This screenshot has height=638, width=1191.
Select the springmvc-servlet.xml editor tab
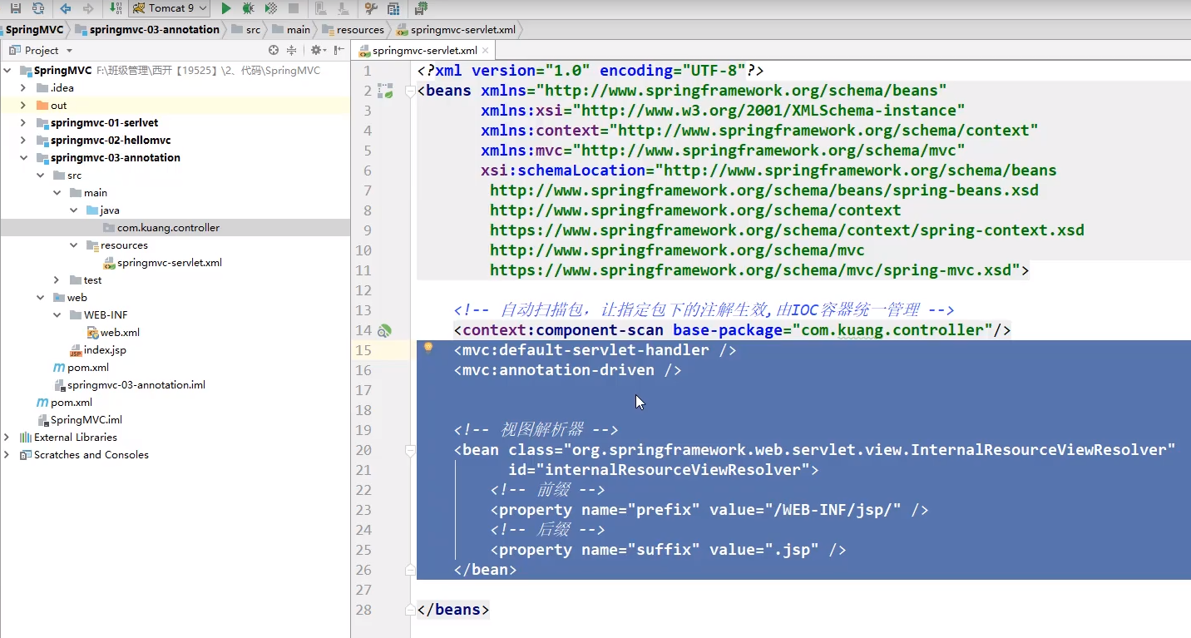tap(424, 51)
